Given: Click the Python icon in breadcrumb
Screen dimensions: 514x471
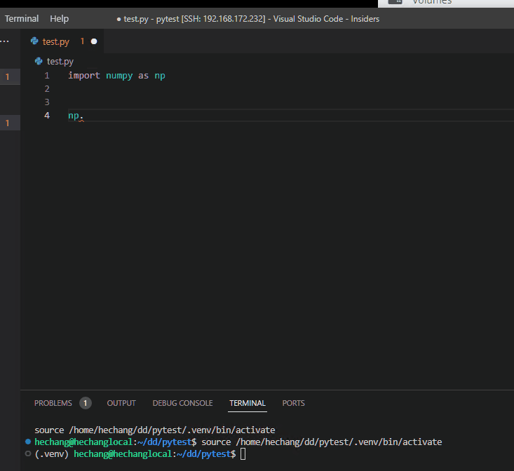Looking at the screenshot, I should (39, 61).
